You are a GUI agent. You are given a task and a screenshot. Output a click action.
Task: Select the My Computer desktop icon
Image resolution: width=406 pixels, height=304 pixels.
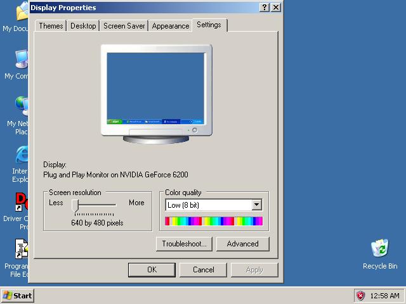(16, 65)
